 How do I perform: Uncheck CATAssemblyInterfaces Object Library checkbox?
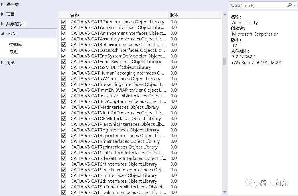(64, 39)
